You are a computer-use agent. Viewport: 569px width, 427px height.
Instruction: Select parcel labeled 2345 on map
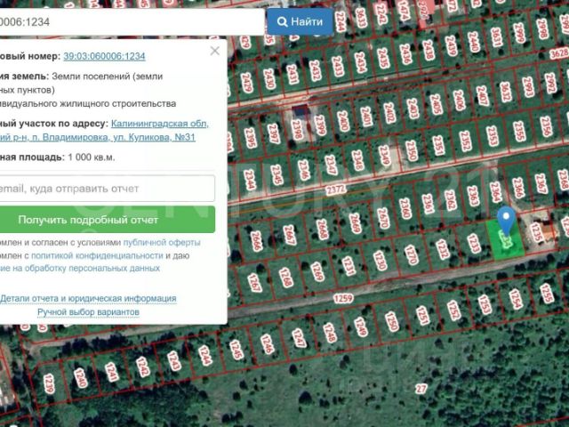(276, 175)
